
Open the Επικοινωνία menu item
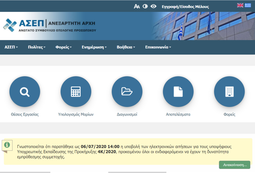pos(158,47)
